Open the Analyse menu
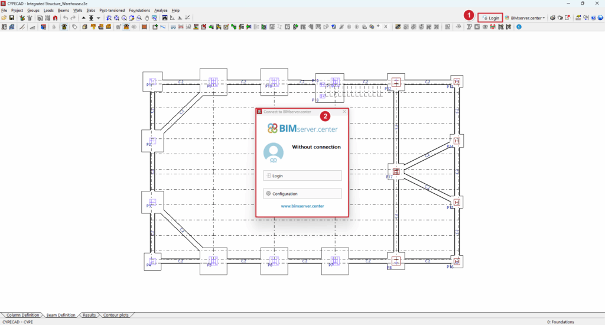Image resolution: width=605 pixels, height=325 pixels. (161, 11)
